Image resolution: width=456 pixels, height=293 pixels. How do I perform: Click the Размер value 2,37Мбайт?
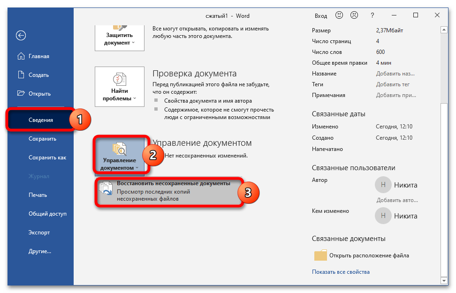point(389,30)
